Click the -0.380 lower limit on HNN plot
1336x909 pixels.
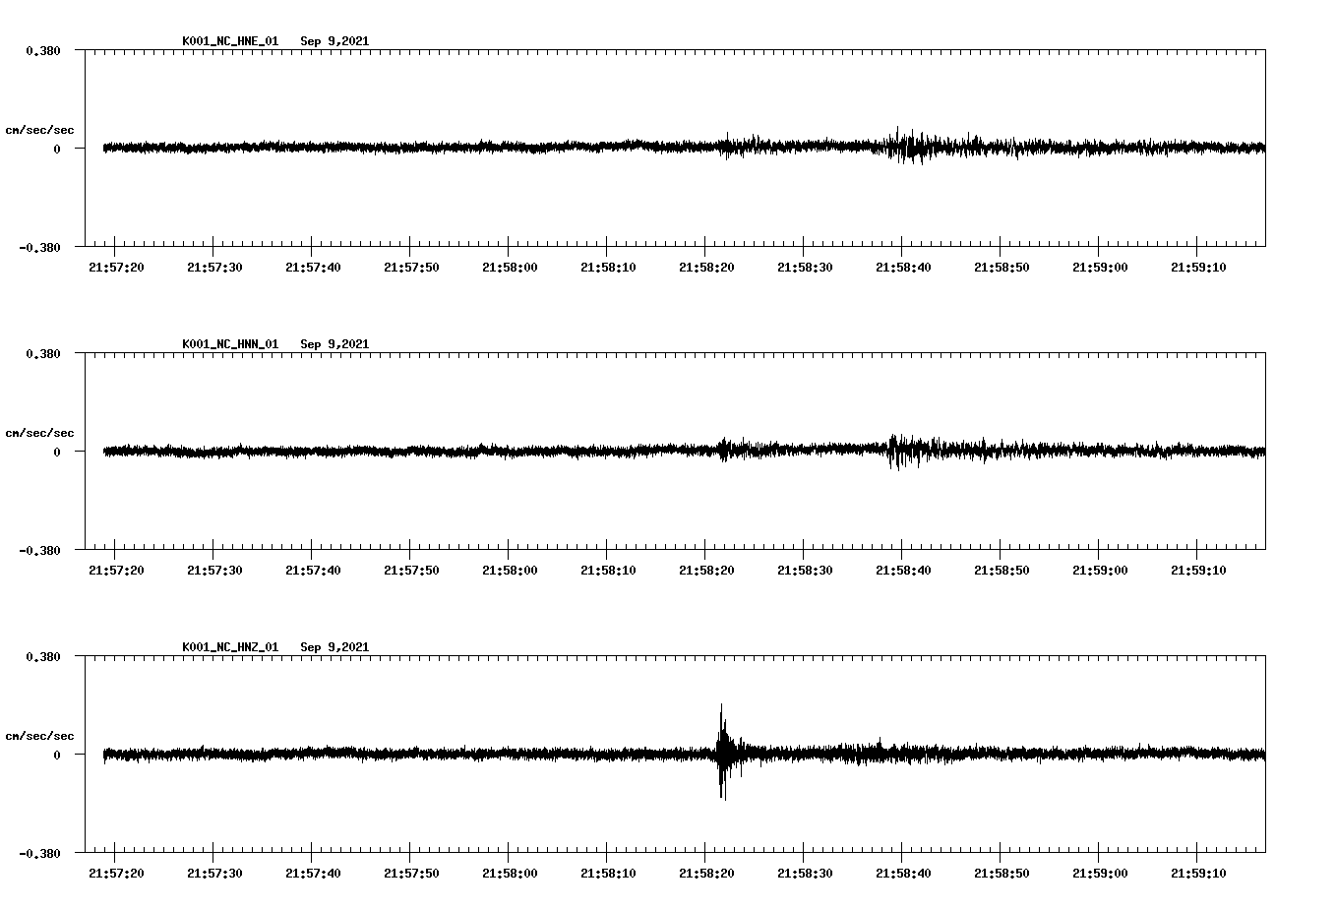tap(39, 550)
